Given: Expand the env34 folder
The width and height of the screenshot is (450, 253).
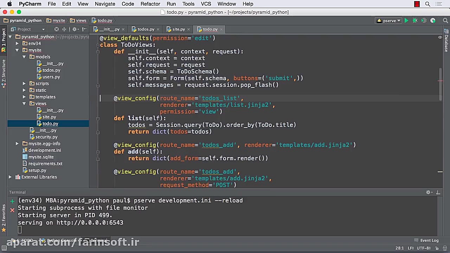Looking at the screenshot, I should [17, 44].
